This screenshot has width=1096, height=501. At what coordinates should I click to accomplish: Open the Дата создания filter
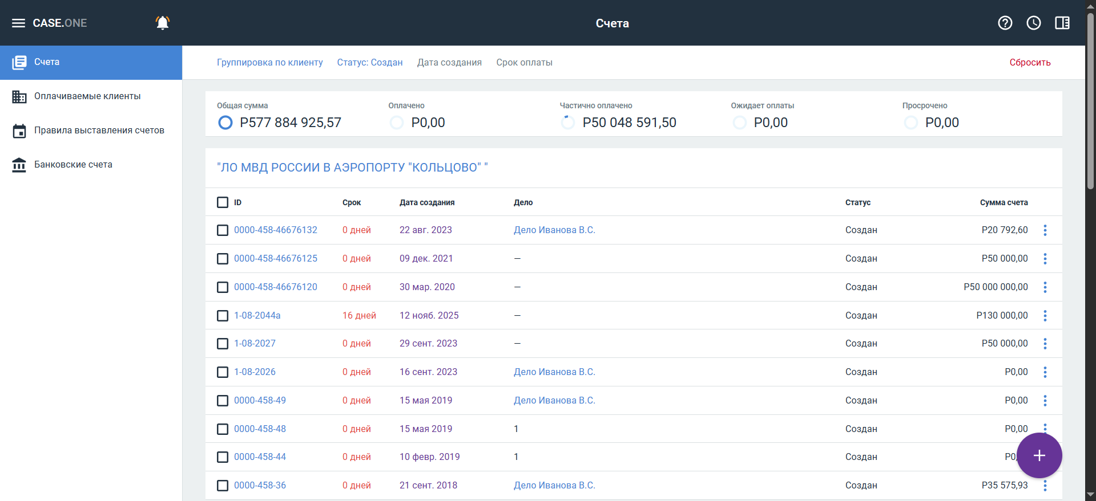(x=449, y=63)
